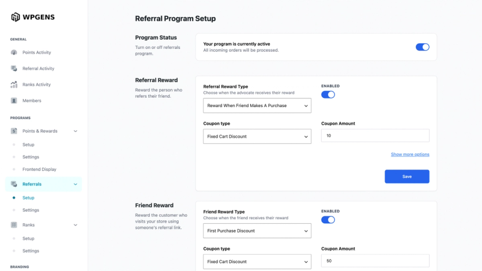Click the Ranks list icon
The height and width of the screenshot is (271, 482).
pyautogui.click(x=14, y=225)
